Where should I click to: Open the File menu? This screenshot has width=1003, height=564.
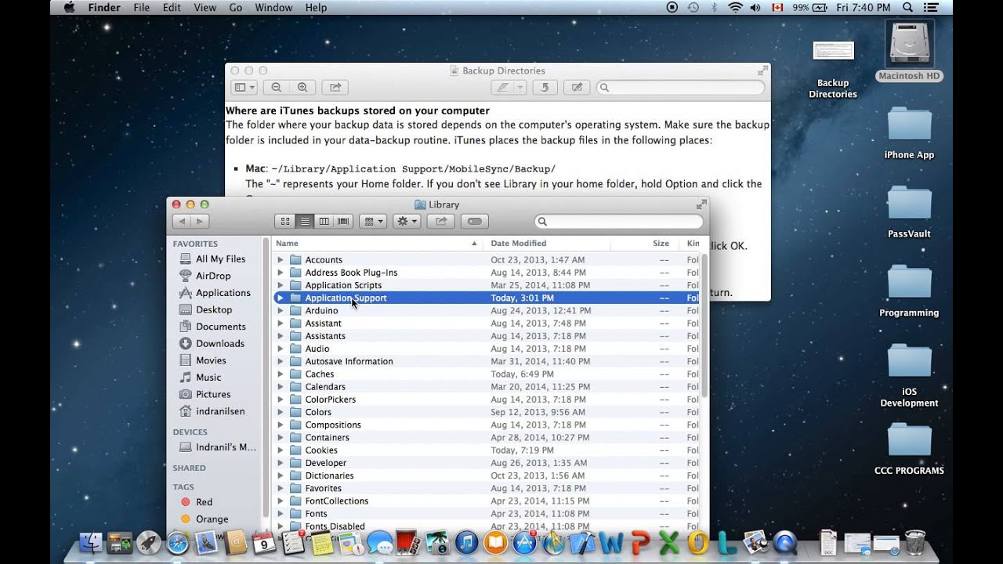[x=141, y=7]
